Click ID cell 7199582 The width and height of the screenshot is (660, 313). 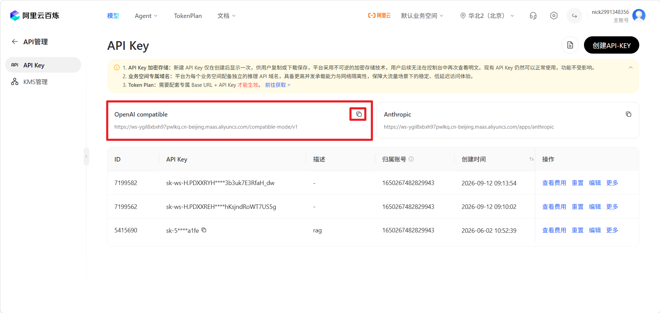click(x=126, y=183)
